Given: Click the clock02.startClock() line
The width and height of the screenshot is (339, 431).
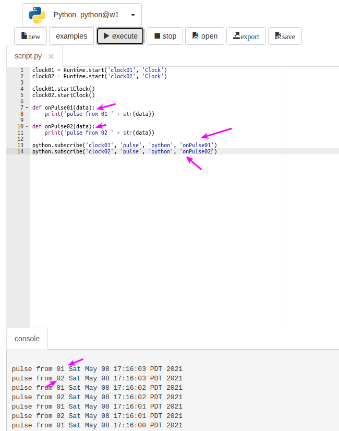Looking at the screenshot, I should click(64, 95).
